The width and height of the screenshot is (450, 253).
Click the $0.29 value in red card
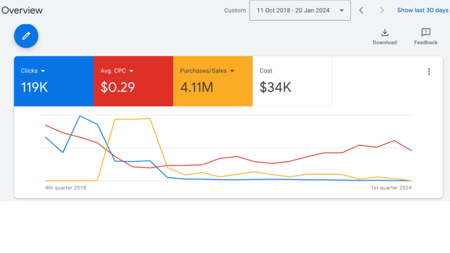(x=118, y=87)
